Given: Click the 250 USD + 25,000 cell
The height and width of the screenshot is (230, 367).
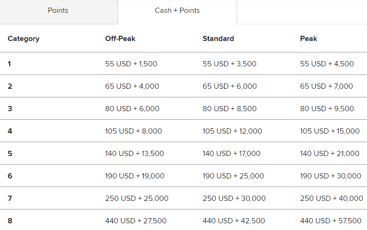Looking at the screenshot, I should point(137,199).
